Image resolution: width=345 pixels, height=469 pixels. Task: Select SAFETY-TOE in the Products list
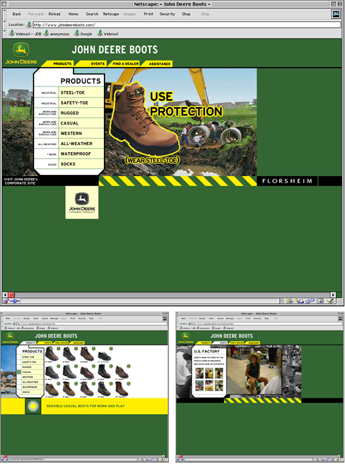[x=74, y=103]
